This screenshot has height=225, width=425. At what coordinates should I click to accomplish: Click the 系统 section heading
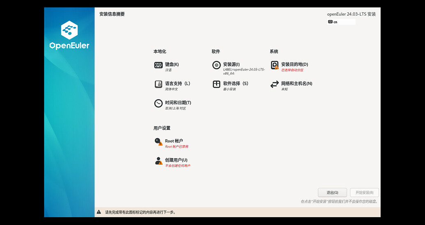point(274,51)
